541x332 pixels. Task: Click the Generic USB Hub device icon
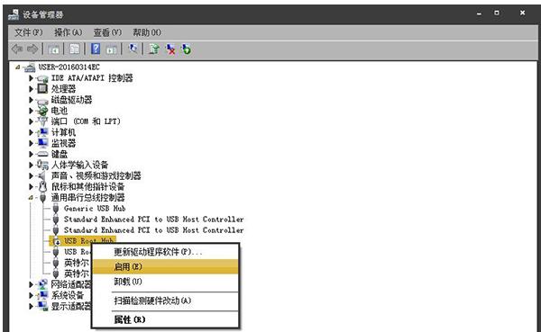56,209
